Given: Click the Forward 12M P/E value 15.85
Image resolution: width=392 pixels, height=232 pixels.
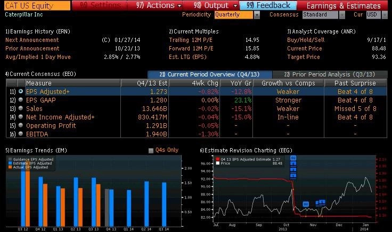Looking at the screenshot, I should 252,48.
